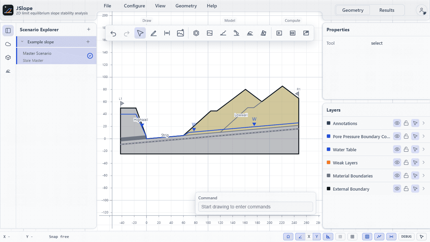Lock the External Boundary layer

coord(406,189)
